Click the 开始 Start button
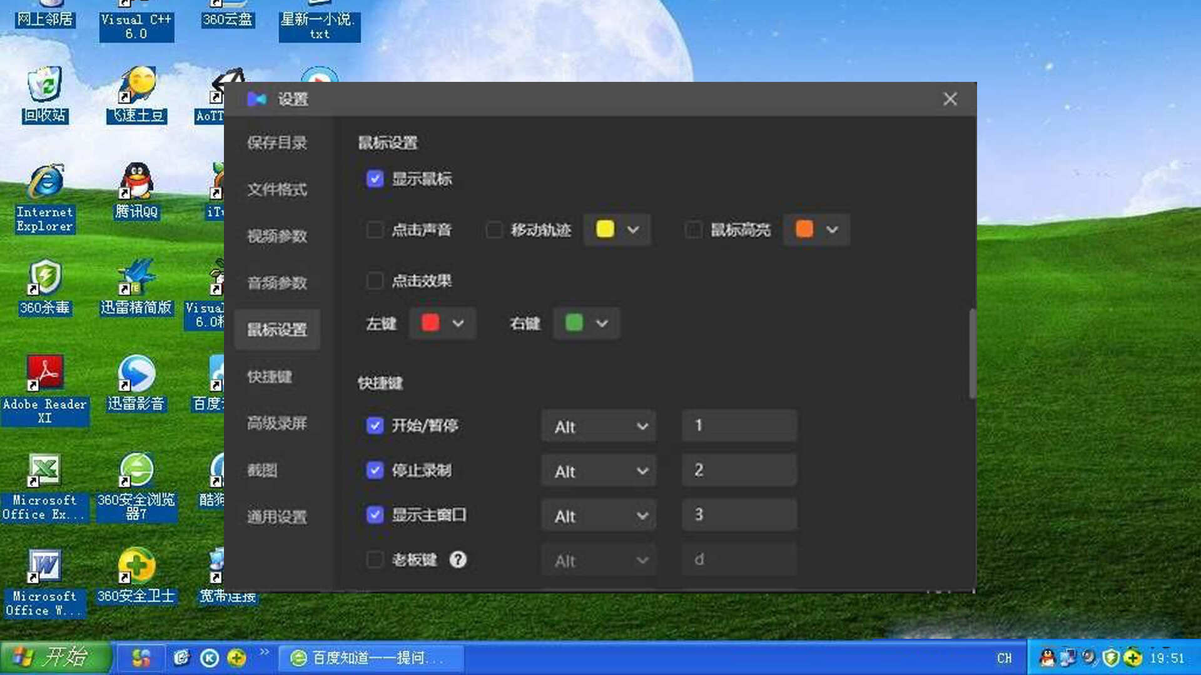The height and width of the screenshot is (675, 1201). click(56, 657)
